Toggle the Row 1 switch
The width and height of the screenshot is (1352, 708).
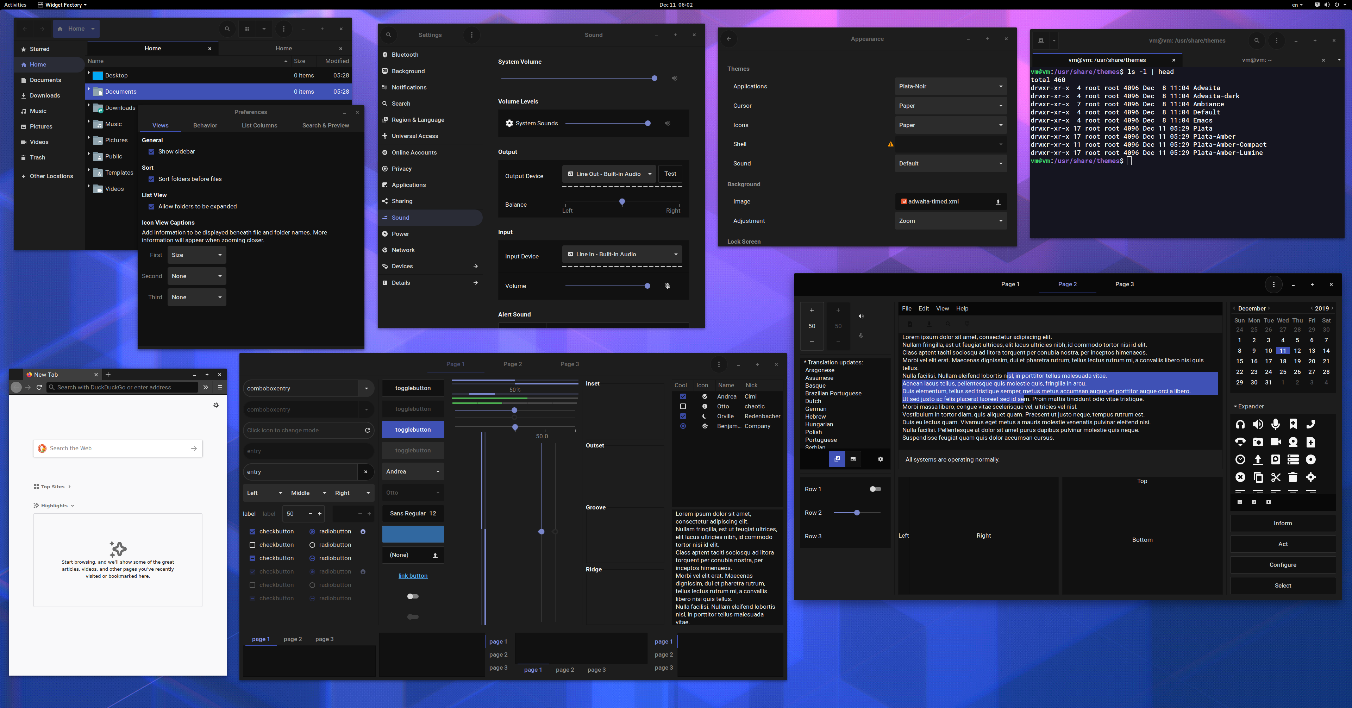click(x=875, y=489)
